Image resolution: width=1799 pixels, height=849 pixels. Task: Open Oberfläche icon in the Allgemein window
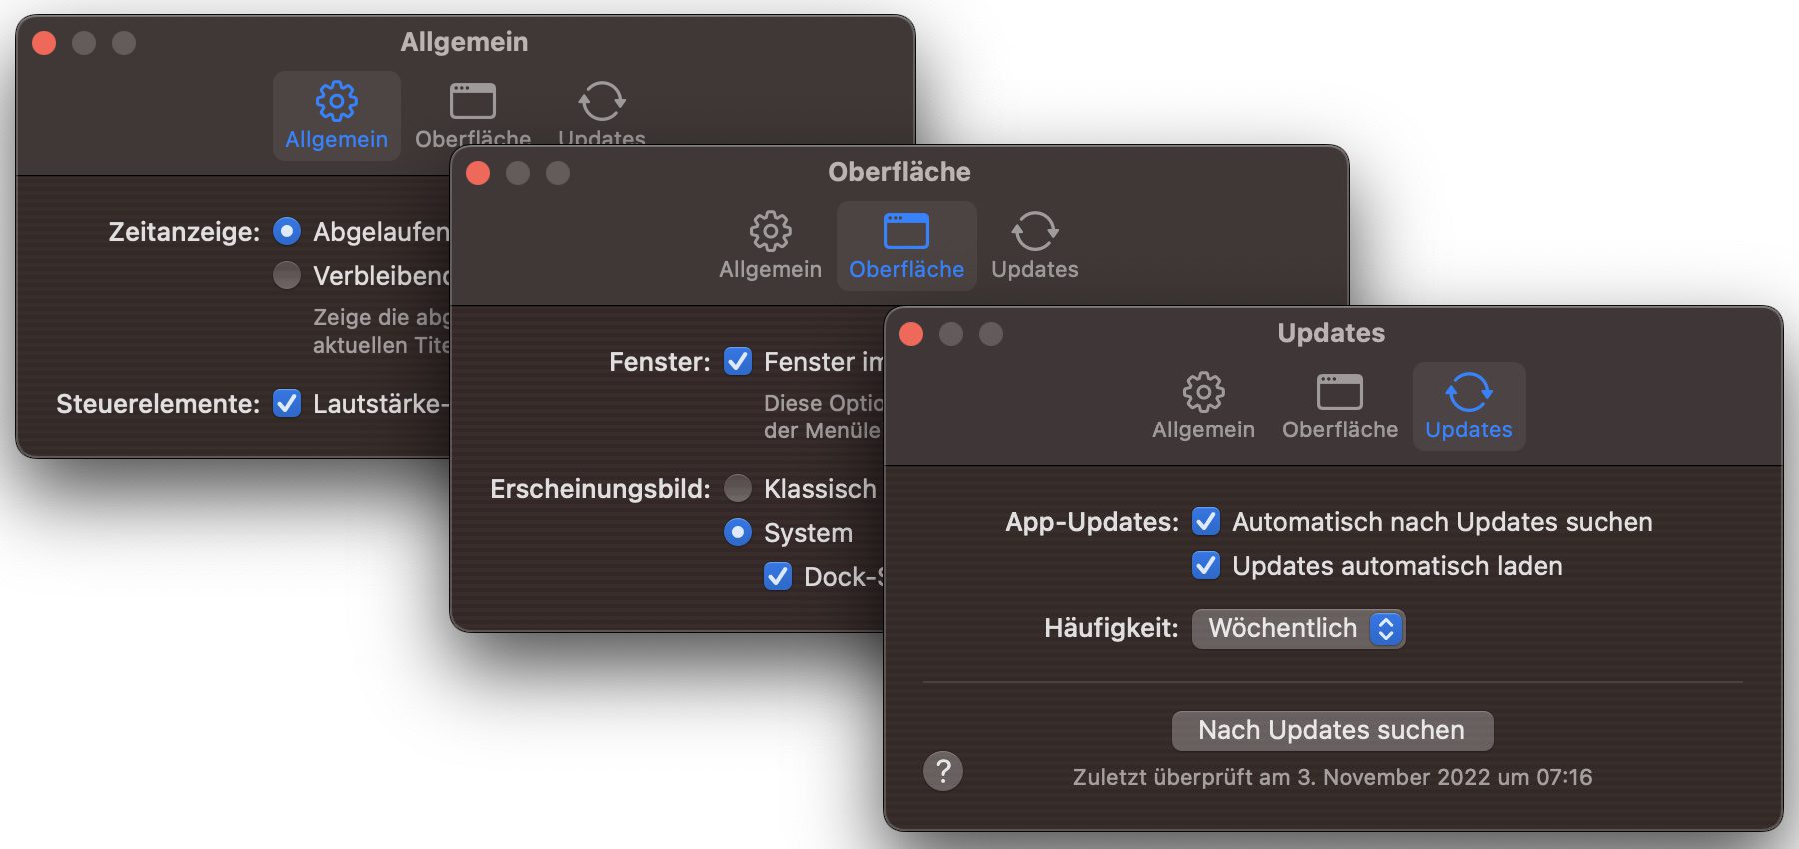click(x=472, y=102)
